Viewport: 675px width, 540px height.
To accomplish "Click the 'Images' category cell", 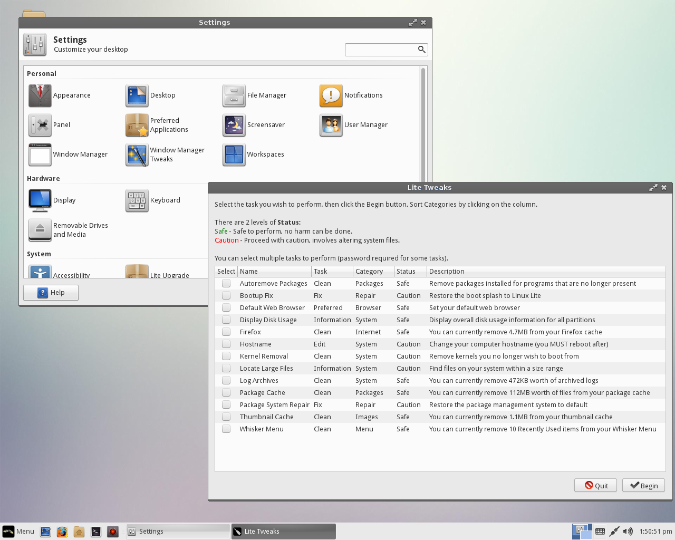I will 367,417.
